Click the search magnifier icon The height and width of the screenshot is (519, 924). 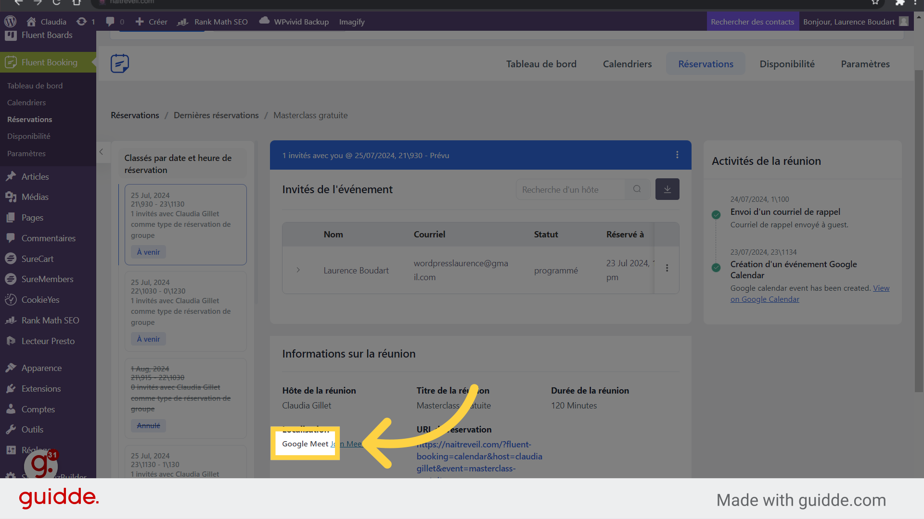[637, 189]
